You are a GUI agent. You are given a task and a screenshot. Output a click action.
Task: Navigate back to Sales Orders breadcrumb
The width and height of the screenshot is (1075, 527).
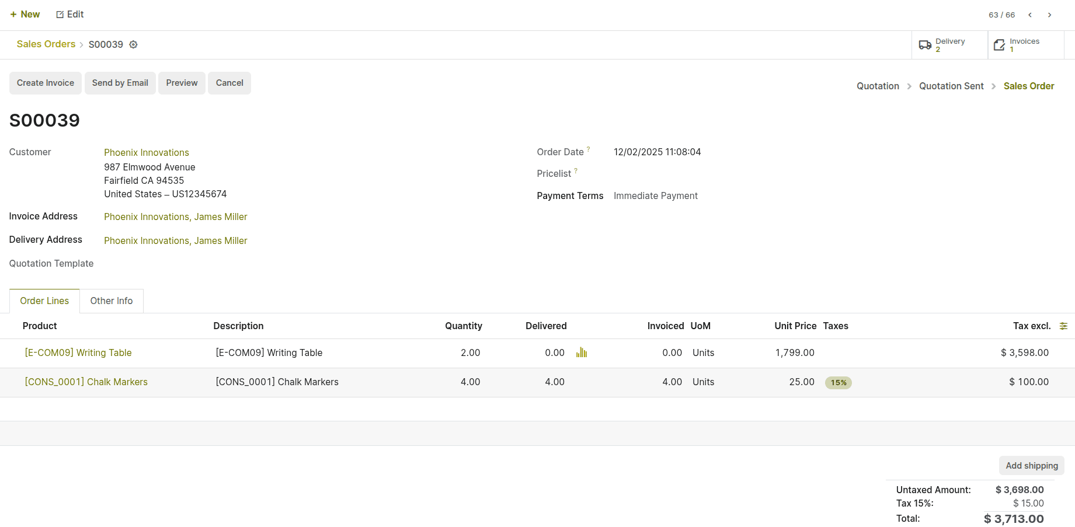pos(46,44)
